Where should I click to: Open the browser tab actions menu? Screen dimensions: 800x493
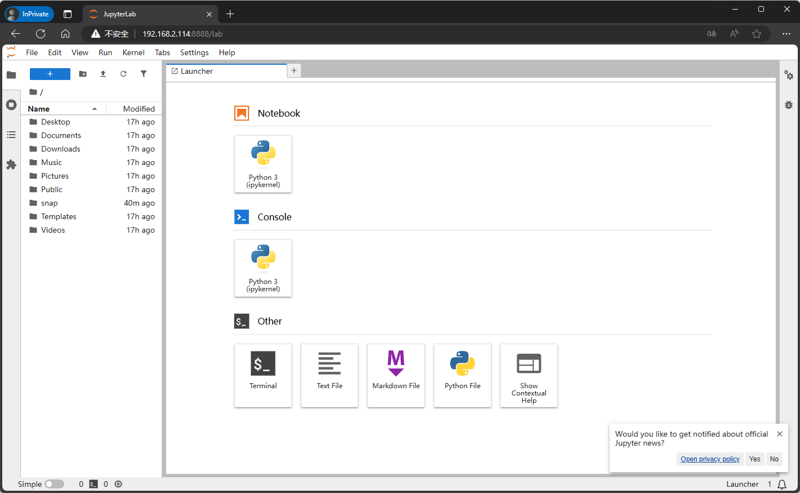pyautogui.click(x=68, y=14)
